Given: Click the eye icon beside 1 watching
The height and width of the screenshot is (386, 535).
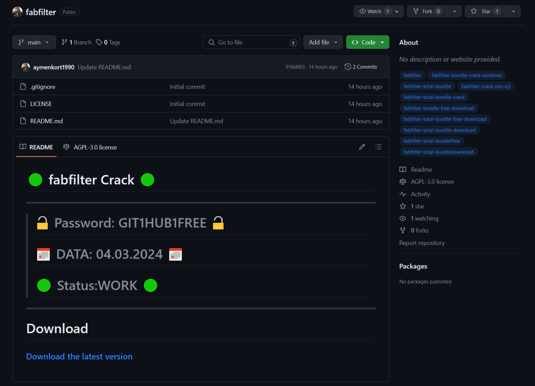Looking at the screenshot, I should 403,218.
